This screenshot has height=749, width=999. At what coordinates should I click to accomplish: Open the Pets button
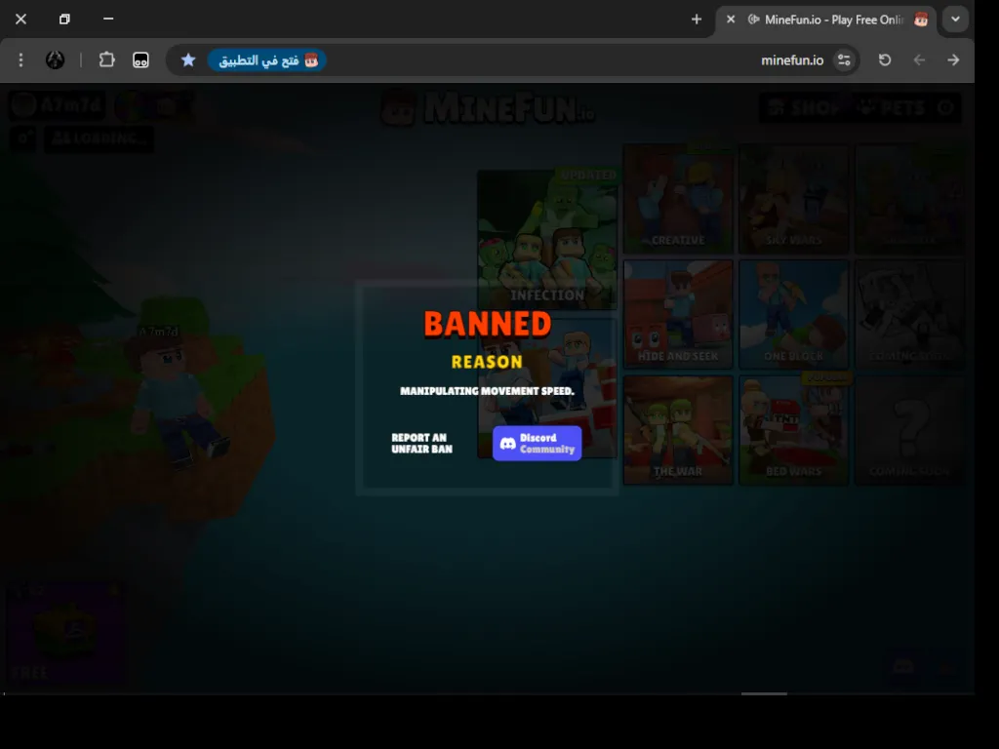891,107
